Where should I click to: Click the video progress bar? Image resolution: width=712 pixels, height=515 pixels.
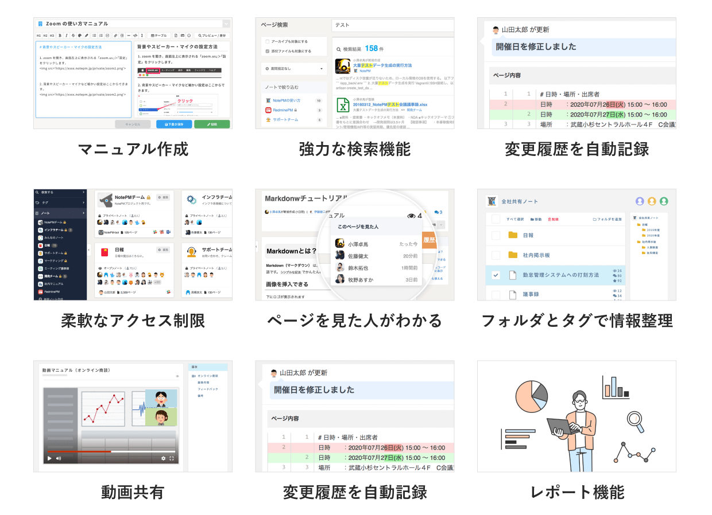[109, 451]
